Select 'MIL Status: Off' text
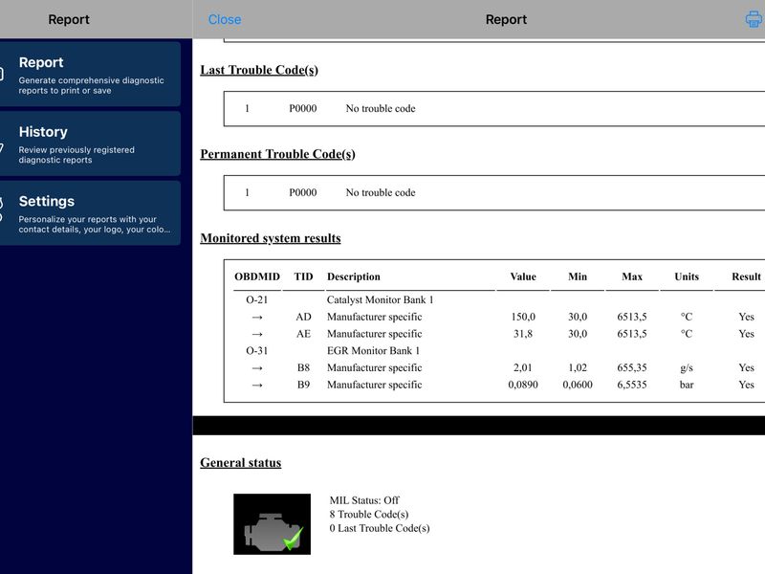This screenshot has width=765, height=574. pos(364,500)
